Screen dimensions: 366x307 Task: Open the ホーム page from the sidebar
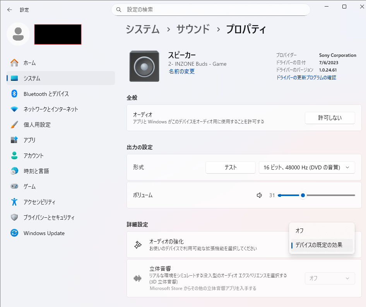point(29,63)
